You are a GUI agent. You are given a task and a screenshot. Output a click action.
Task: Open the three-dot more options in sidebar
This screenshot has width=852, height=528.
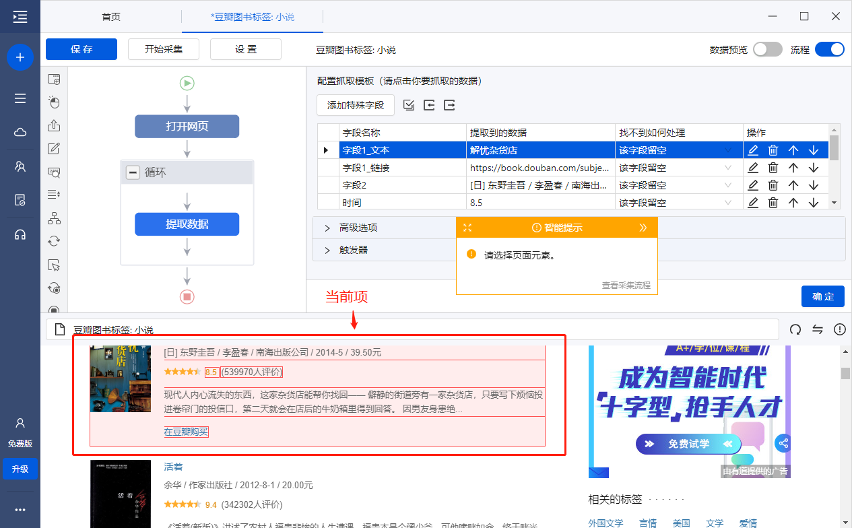(x=20, y=510)
